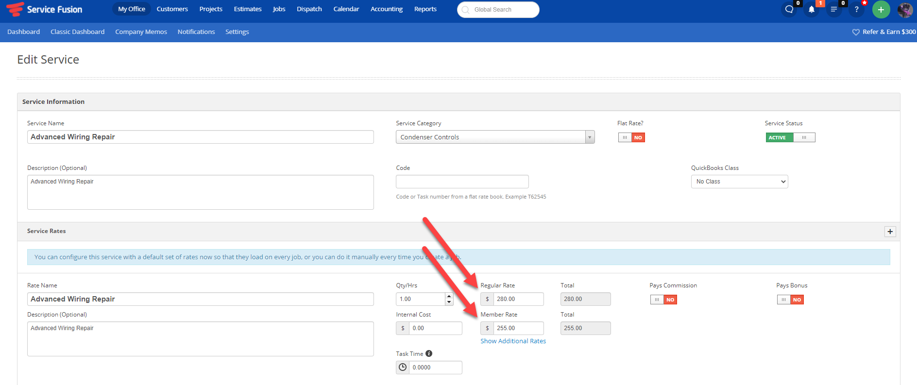
Task: Toggle the Pays Bonus switch
Action: click(790, 300)
